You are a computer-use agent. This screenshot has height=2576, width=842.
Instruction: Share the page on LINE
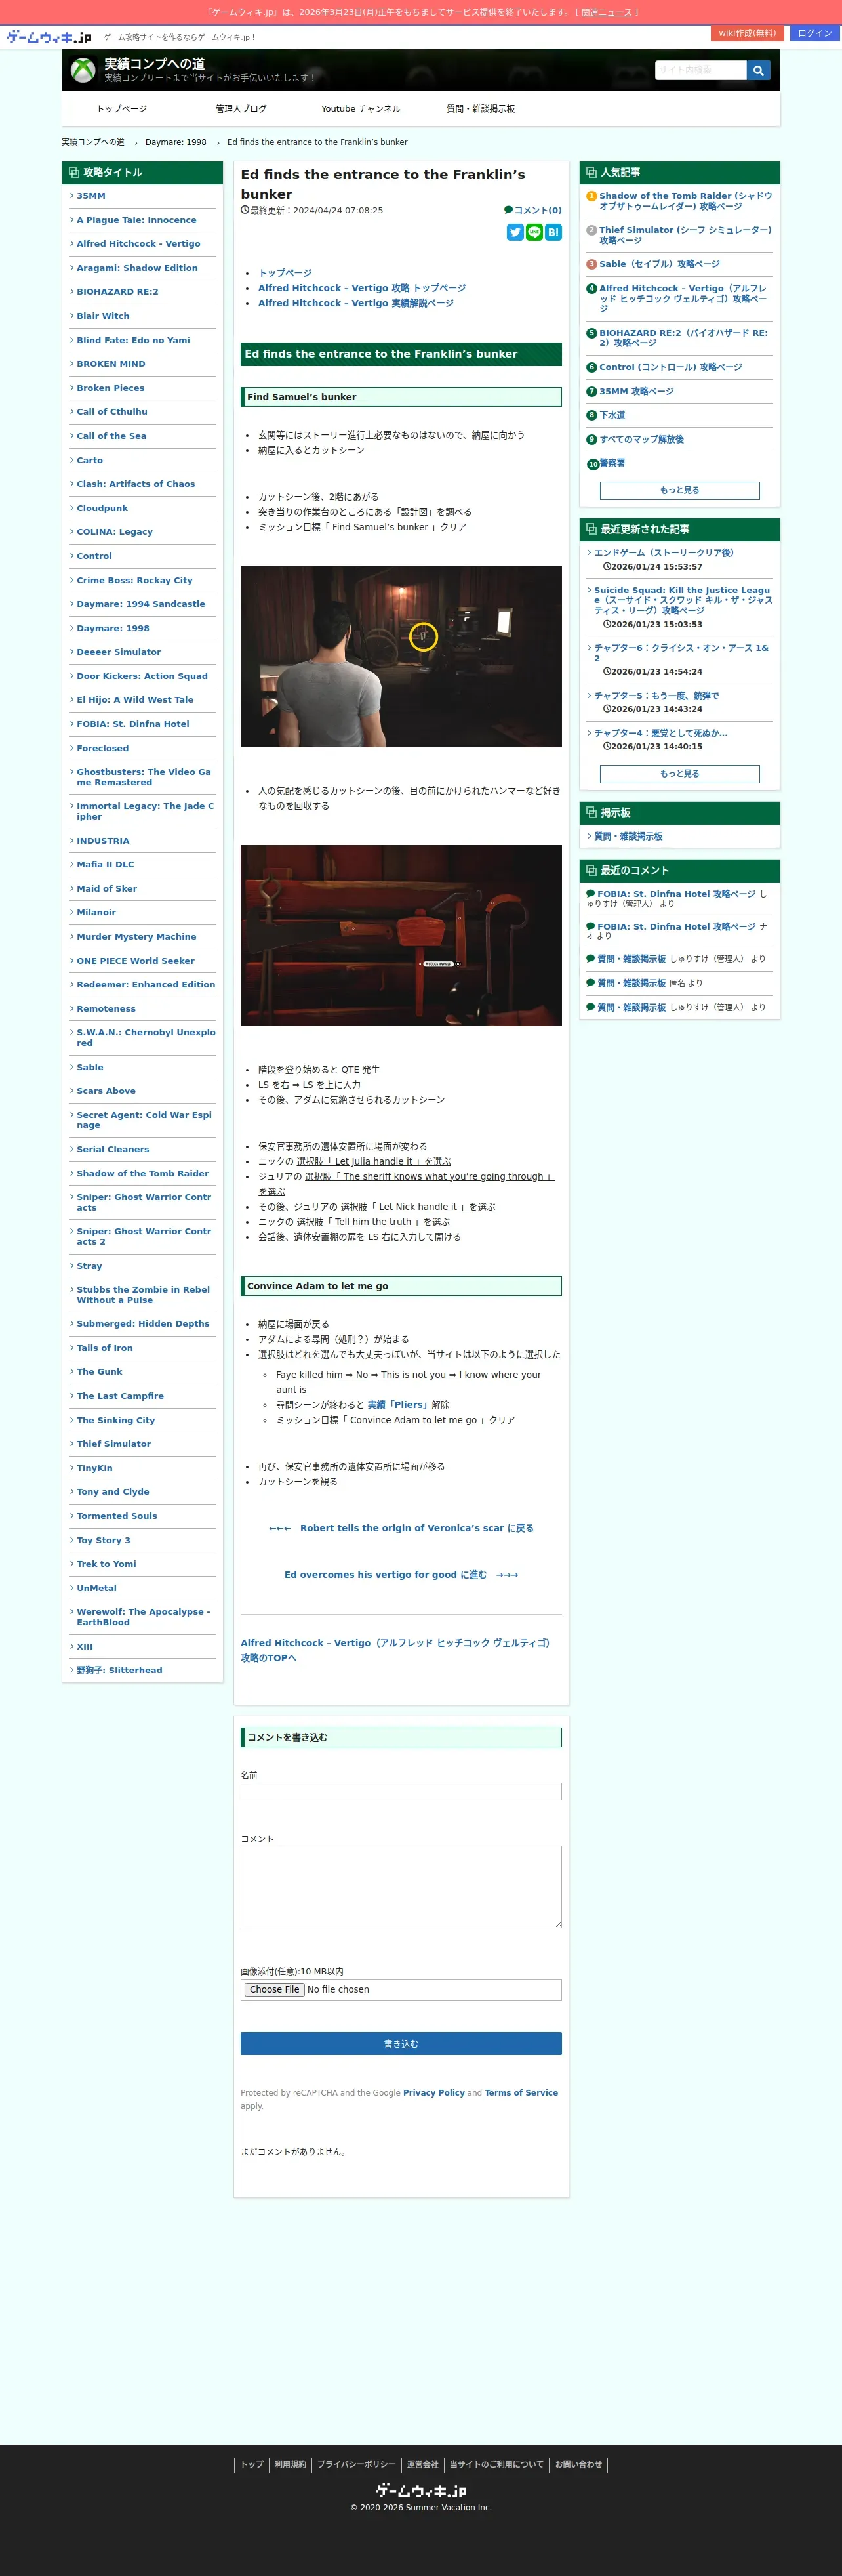tap(534, 232)
